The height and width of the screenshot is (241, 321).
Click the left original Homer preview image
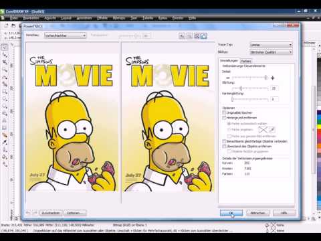(73, 123)
